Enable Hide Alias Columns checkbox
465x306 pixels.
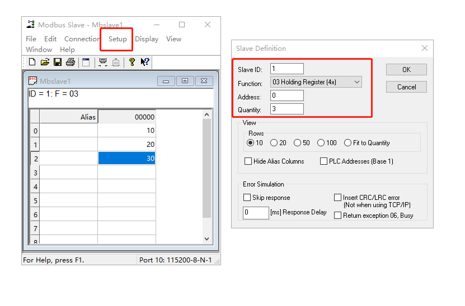(248, 161)
